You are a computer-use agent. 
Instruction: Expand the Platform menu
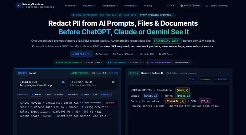click(71, 6)
